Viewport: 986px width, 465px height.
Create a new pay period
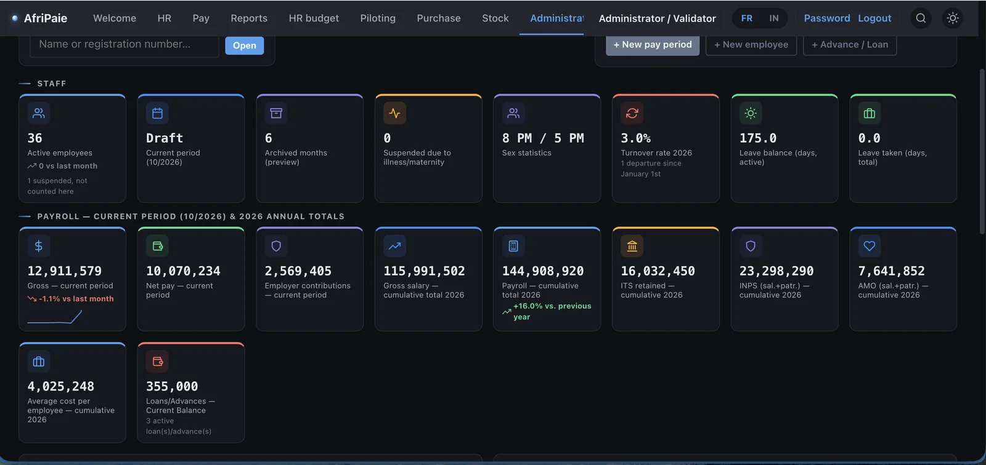coord(653,45)
